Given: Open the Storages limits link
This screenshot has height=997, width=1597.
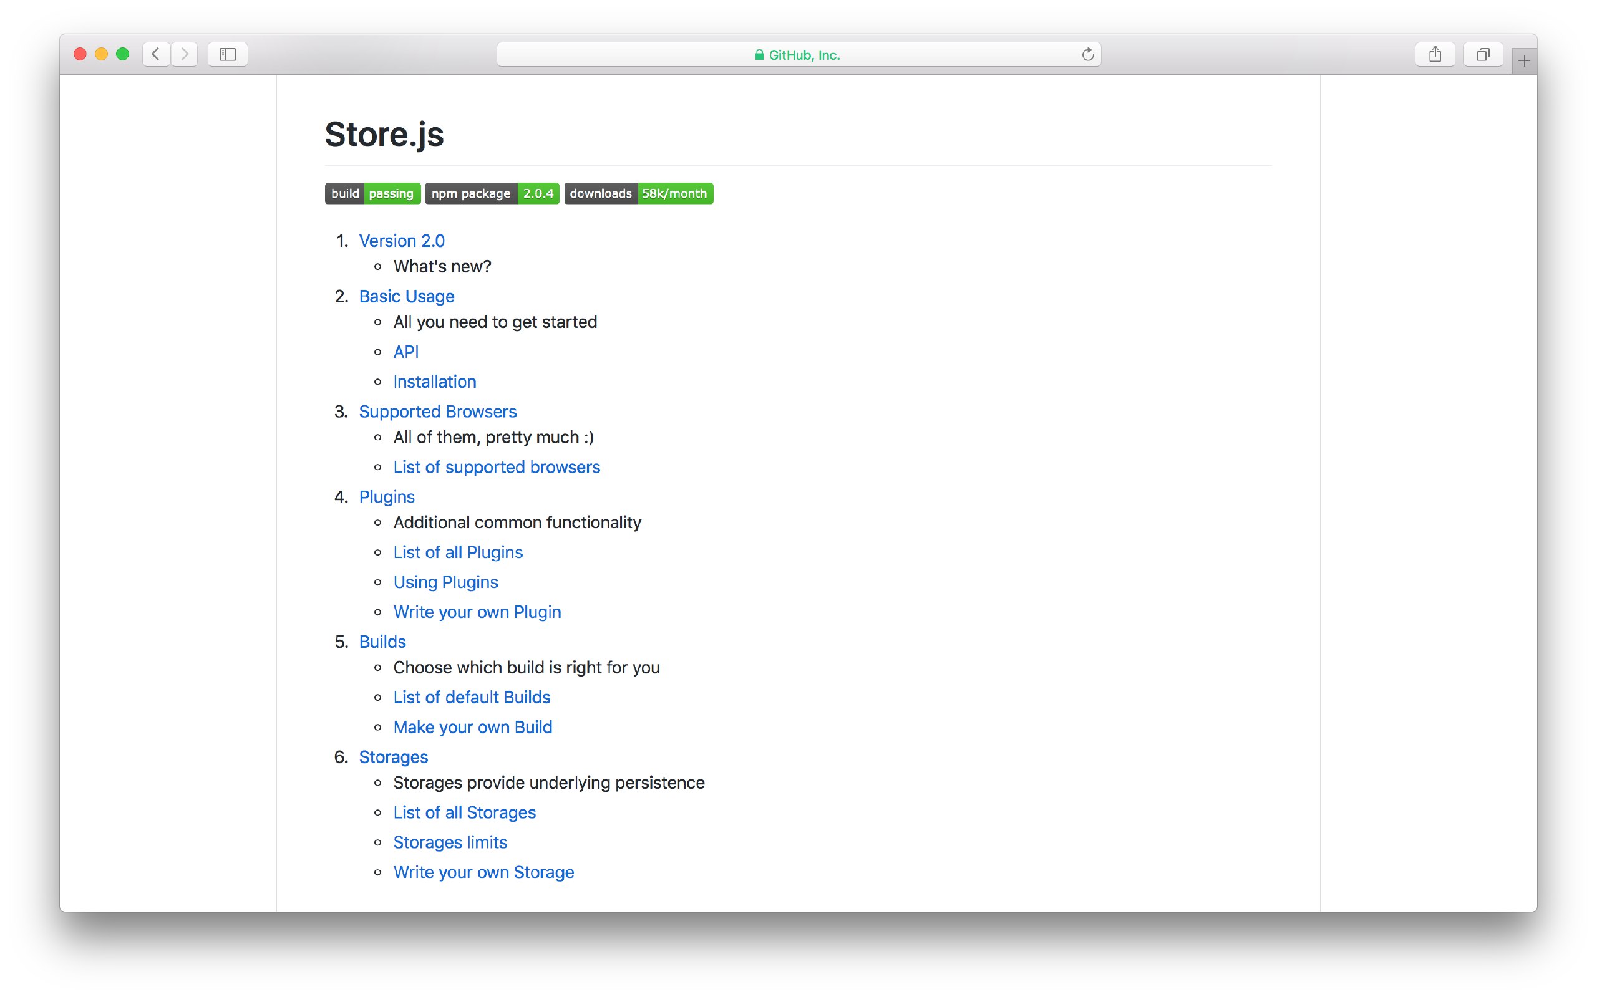Looking at the screenshot, I should click(x=450, y=842).
